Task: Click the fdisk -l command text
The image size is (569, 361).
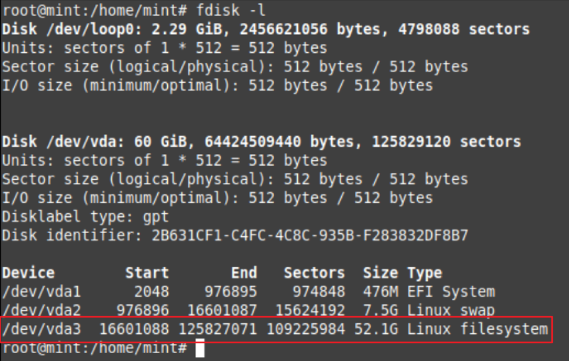Action: [x=231, y=10]
